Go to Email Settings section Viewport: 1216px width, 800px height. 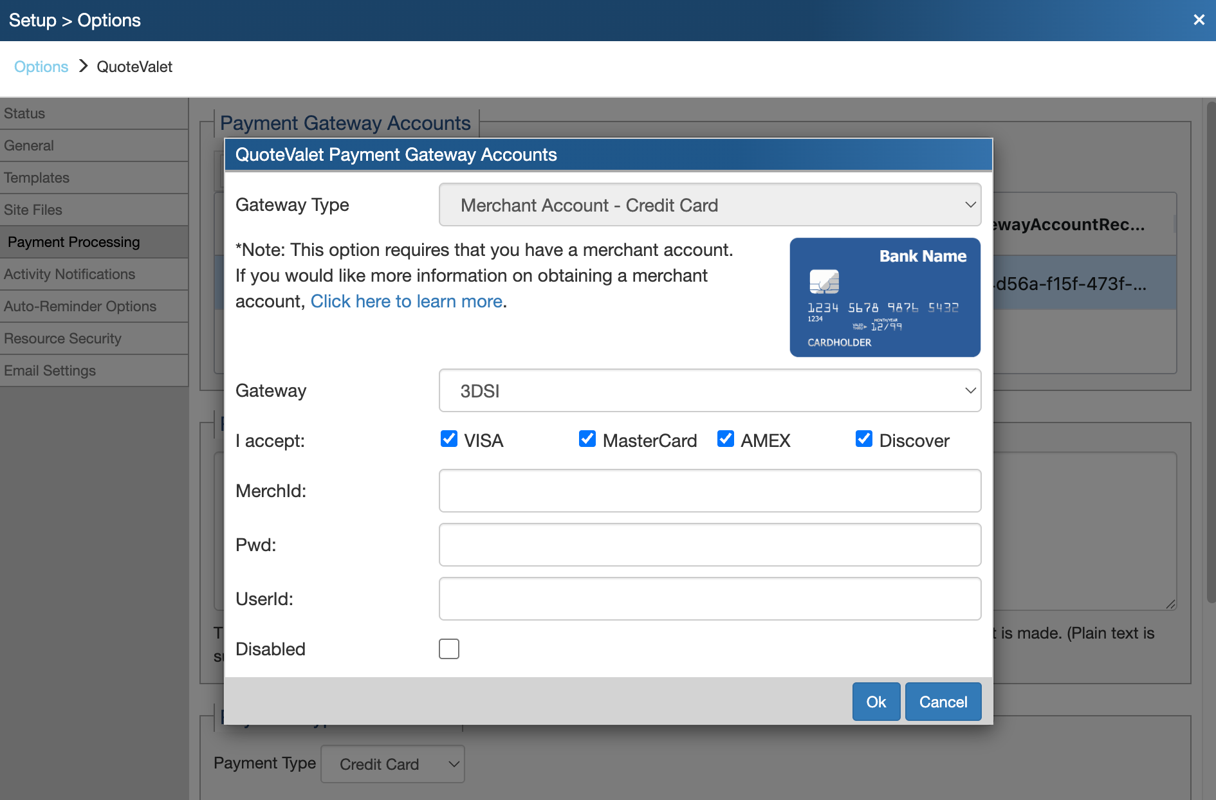50,370
